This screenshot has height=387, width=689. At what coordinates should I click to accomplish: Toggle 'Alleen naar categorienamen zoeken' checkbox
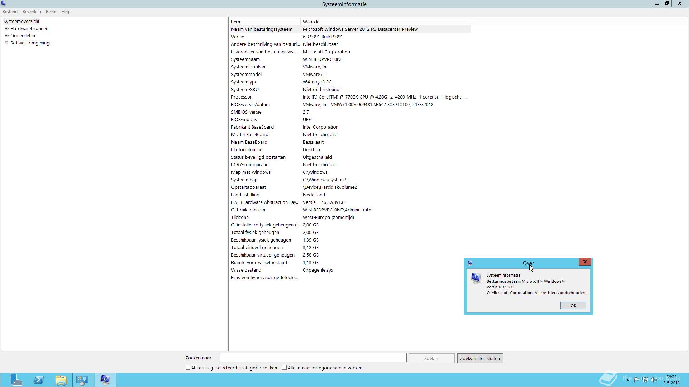point(284,368)
